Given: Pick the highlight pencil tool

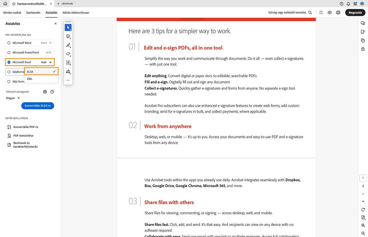Looking at the screenshot, I should [68, 45].
